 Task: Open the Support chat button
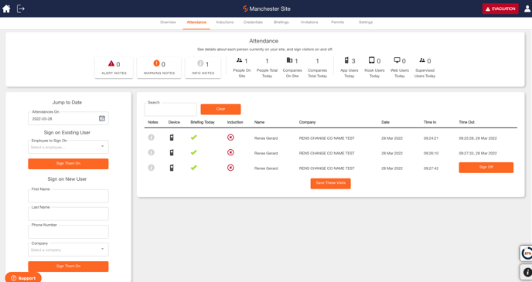(x=23, y=278)
